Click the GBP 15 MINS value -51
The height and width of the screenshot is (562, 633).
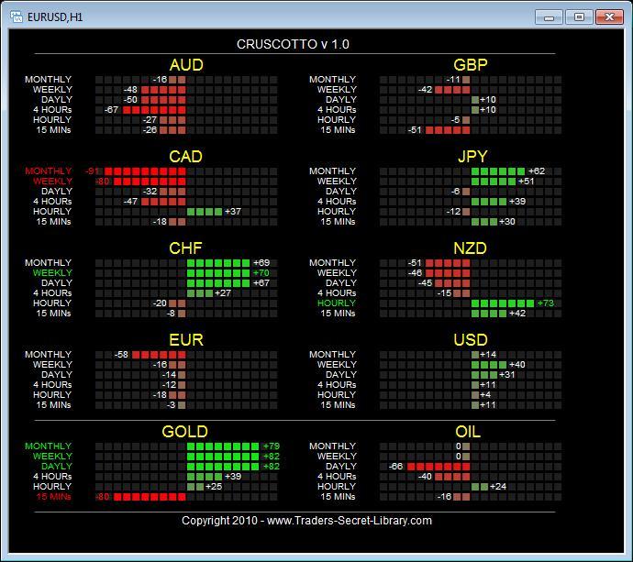(x=415, y=130)
